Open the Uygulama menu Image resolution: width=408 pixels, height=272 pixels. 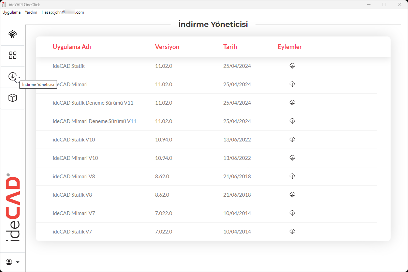point(12,12)
